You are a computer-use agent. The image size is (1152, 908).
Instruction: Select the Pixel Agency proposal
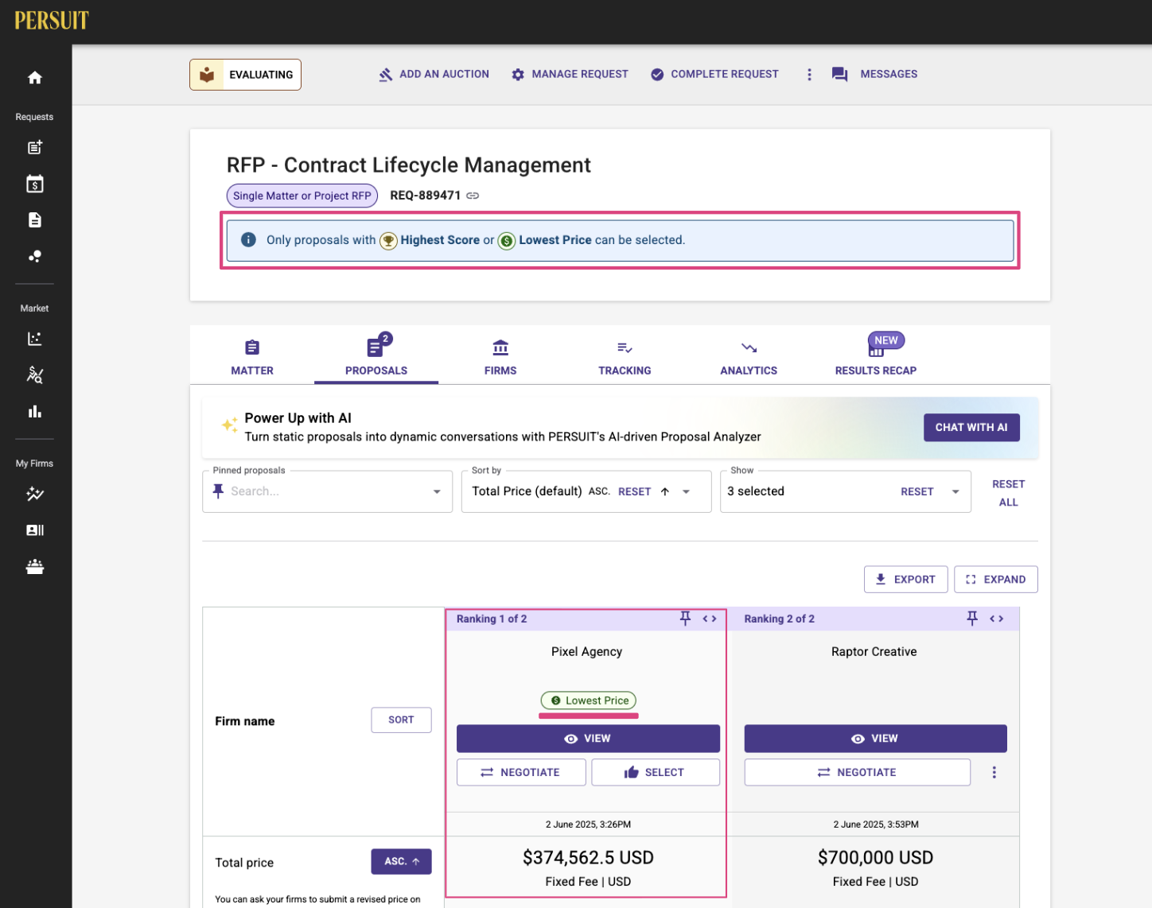point(656,772)
